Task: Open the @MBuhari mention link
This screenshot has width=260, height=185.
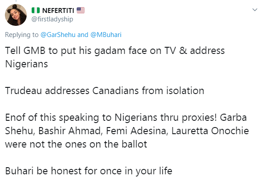Action: (x=106, y=35)
